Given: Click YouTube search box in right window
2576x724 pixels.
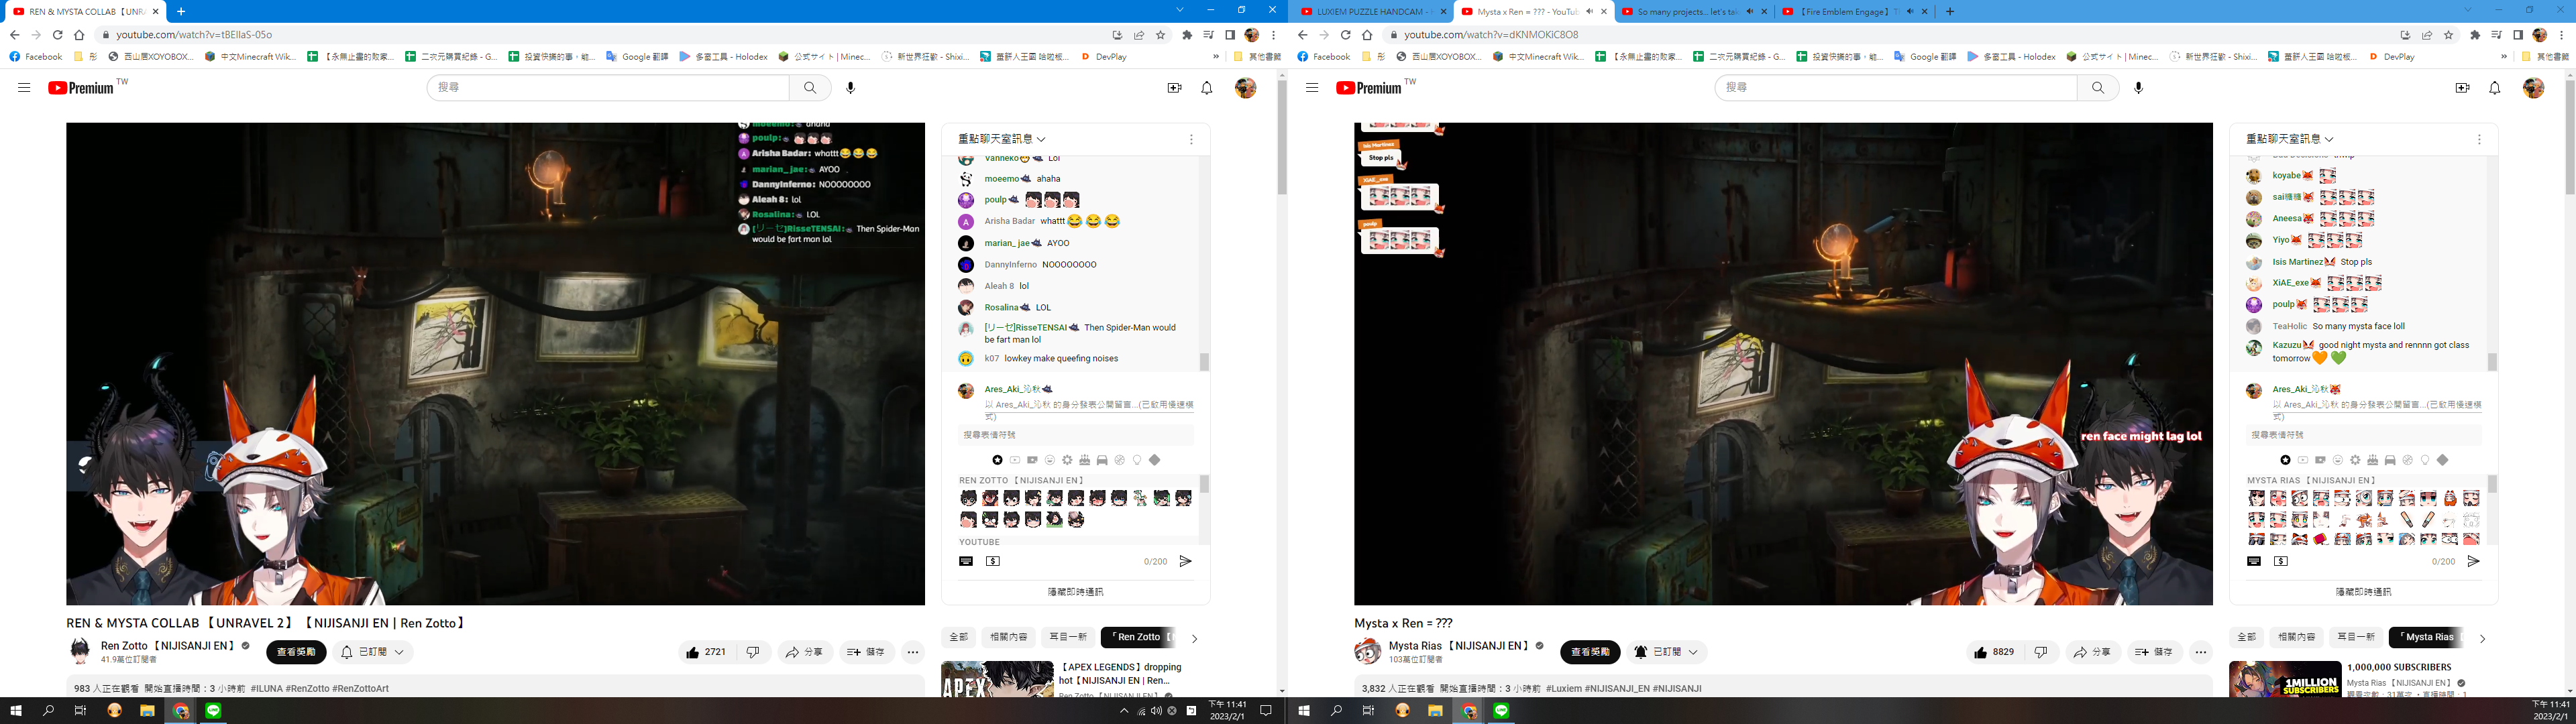Looking at the screenshot, I should point(1896,88).
